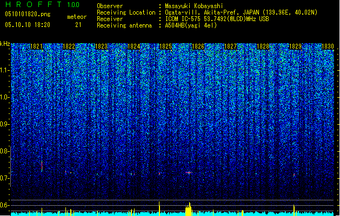
Task: Click the red echo beneath the 1829 marker
Action: pyautogui.click(x=294, y=174)
